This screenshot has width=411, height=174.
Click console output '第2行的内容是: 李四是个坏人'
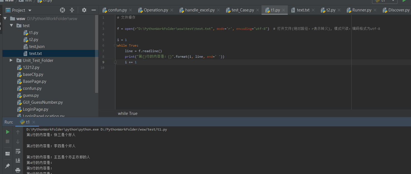[51, 146]
